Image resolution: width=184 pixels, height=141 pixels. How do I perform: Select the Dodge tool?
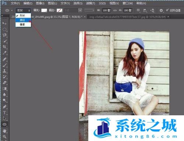click(x=4, y=100)
